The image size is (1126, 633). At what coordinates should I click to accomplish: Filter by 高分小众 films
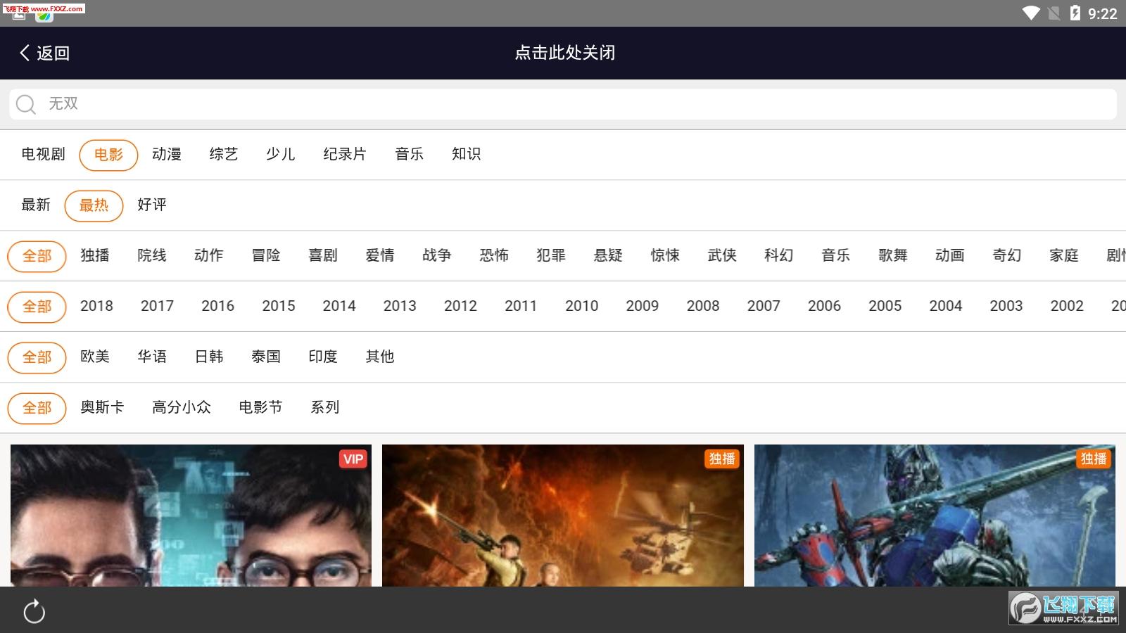(182, 407)
